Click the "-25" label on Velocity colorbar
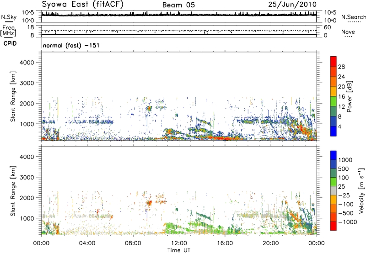This screenshot has height=253, width=366. click(344, 195)
